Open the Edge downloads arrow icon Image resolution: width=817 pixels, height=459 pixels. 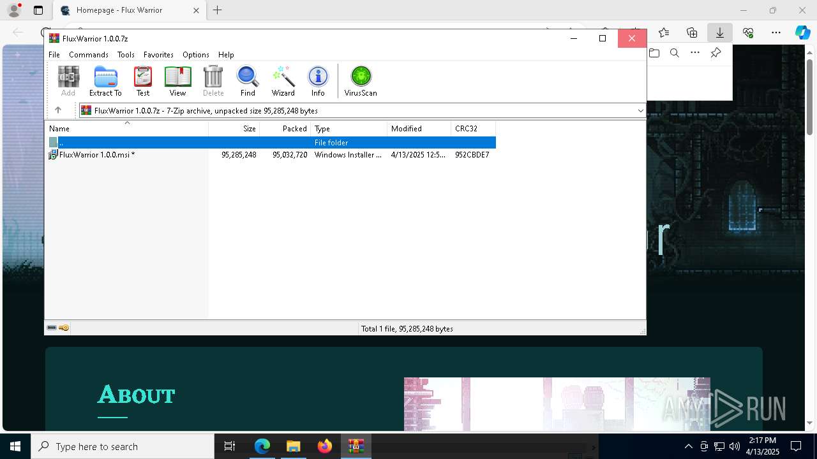(x=719, y=33)
